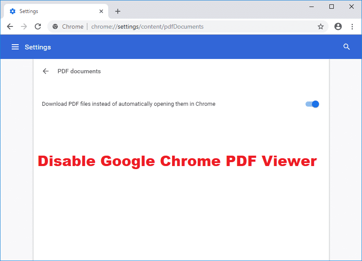The image size is (362, 261).
Task: Open a new tab with the plus button
Action: (x=118, y=11)
